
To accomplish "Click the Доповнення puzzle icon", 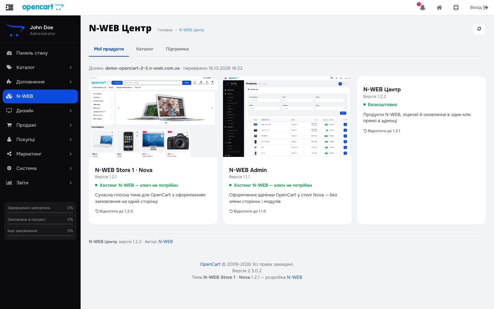I will (9, 82).
